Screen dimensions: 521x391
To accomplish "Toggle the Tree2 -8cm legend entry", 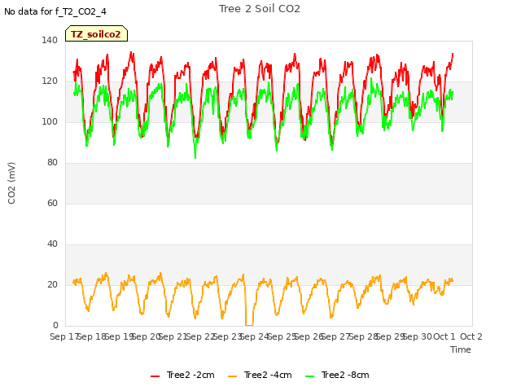I will 337,375.
